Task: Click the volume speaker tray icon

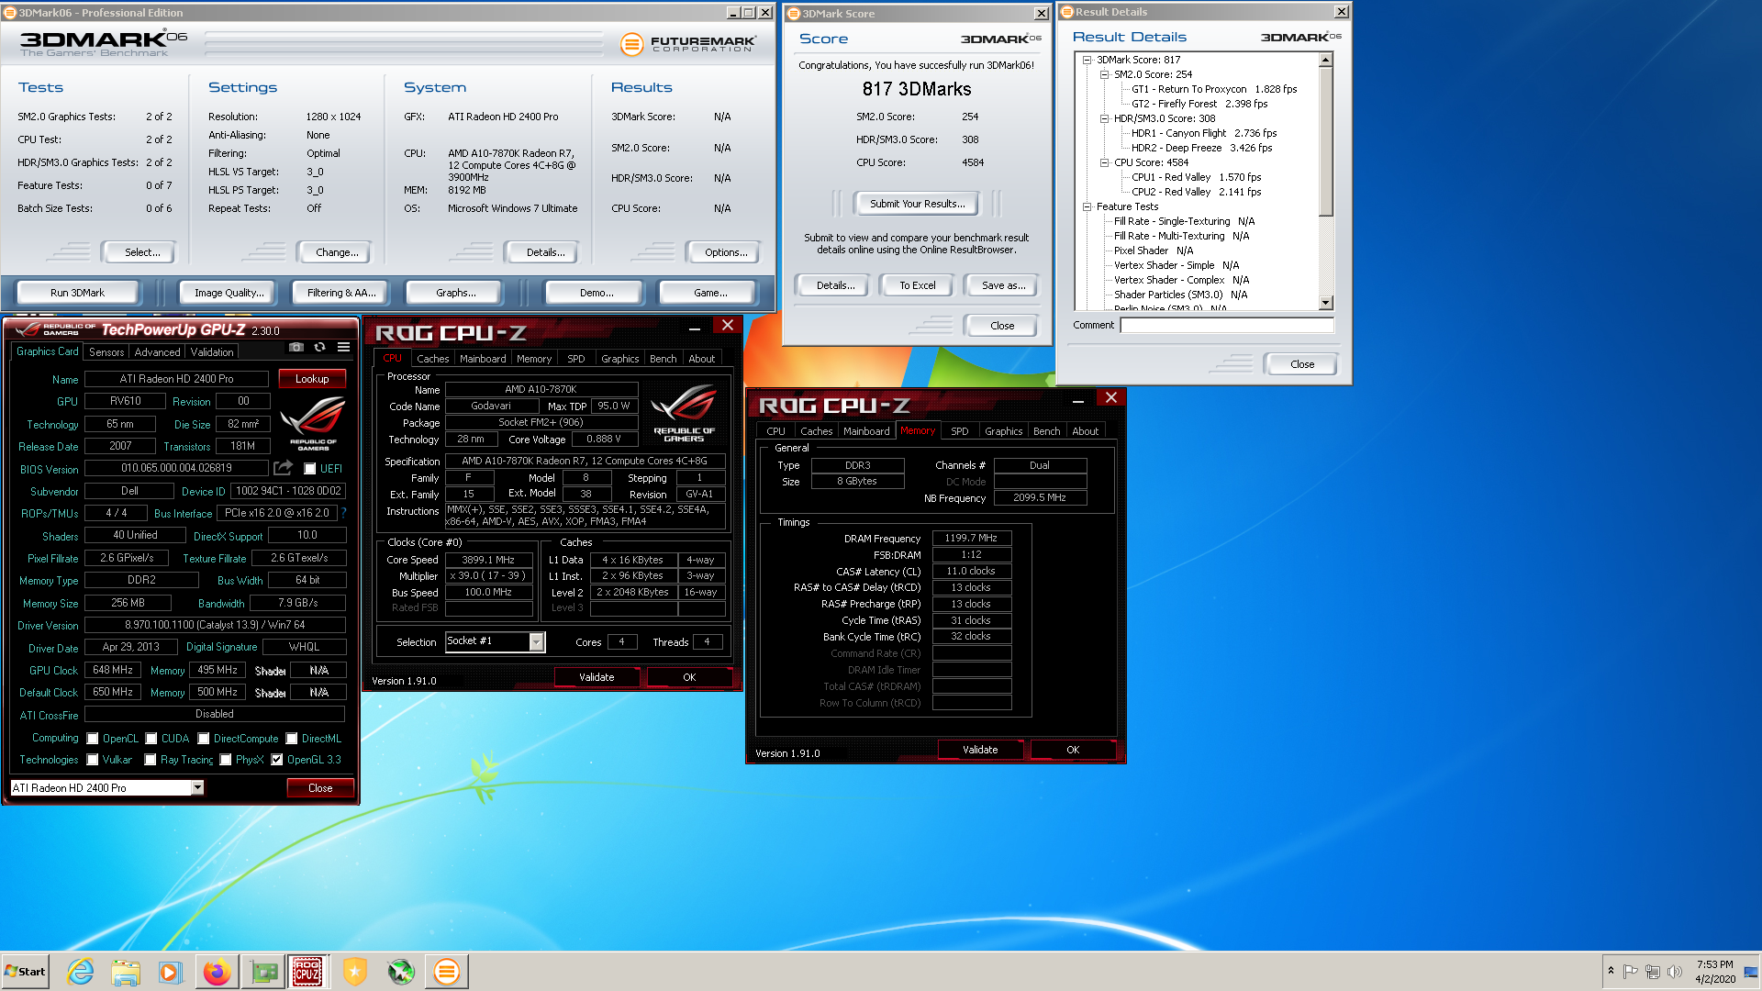Action: pyautogui.click(x=1675, y=972)
